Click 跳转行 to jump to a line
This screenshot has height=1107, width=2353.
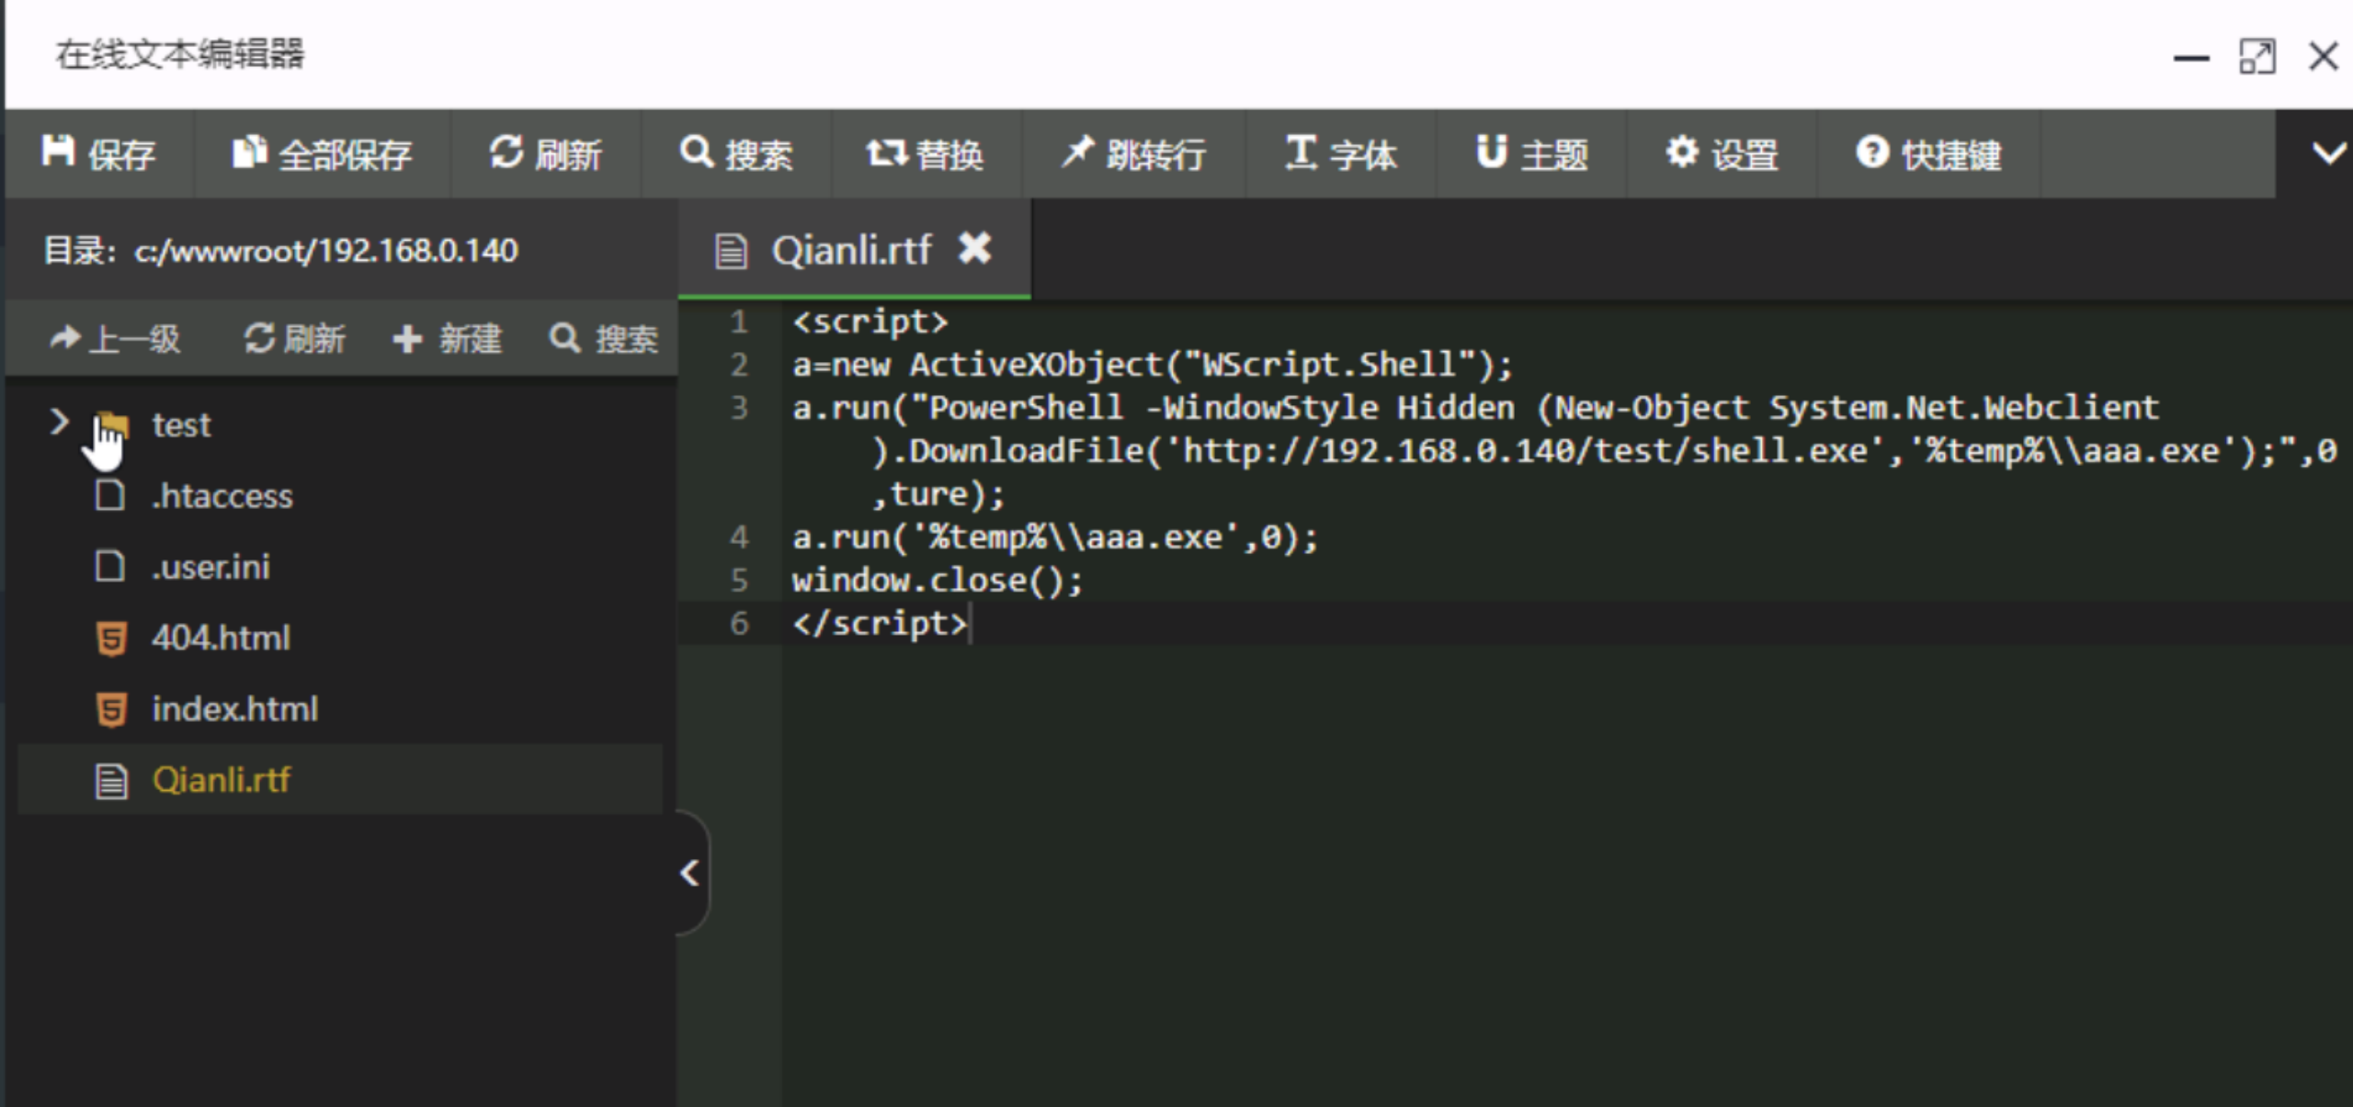tap(1132, 153)
